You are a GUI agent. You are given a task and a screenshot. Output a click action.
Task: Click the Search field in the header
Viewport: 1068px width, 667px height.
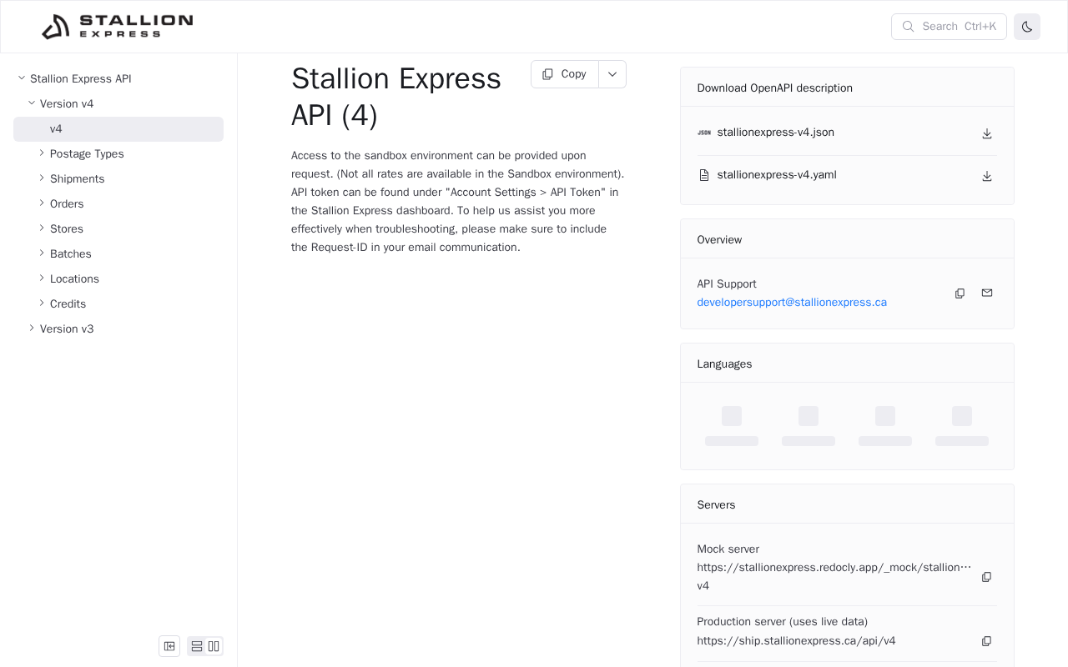[x=949, y=27]
